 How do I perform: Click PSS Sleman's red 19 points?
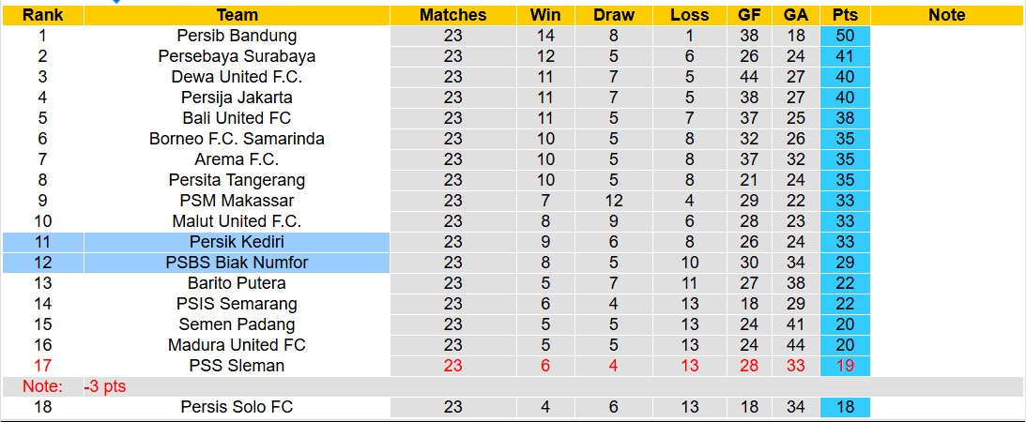845,366
